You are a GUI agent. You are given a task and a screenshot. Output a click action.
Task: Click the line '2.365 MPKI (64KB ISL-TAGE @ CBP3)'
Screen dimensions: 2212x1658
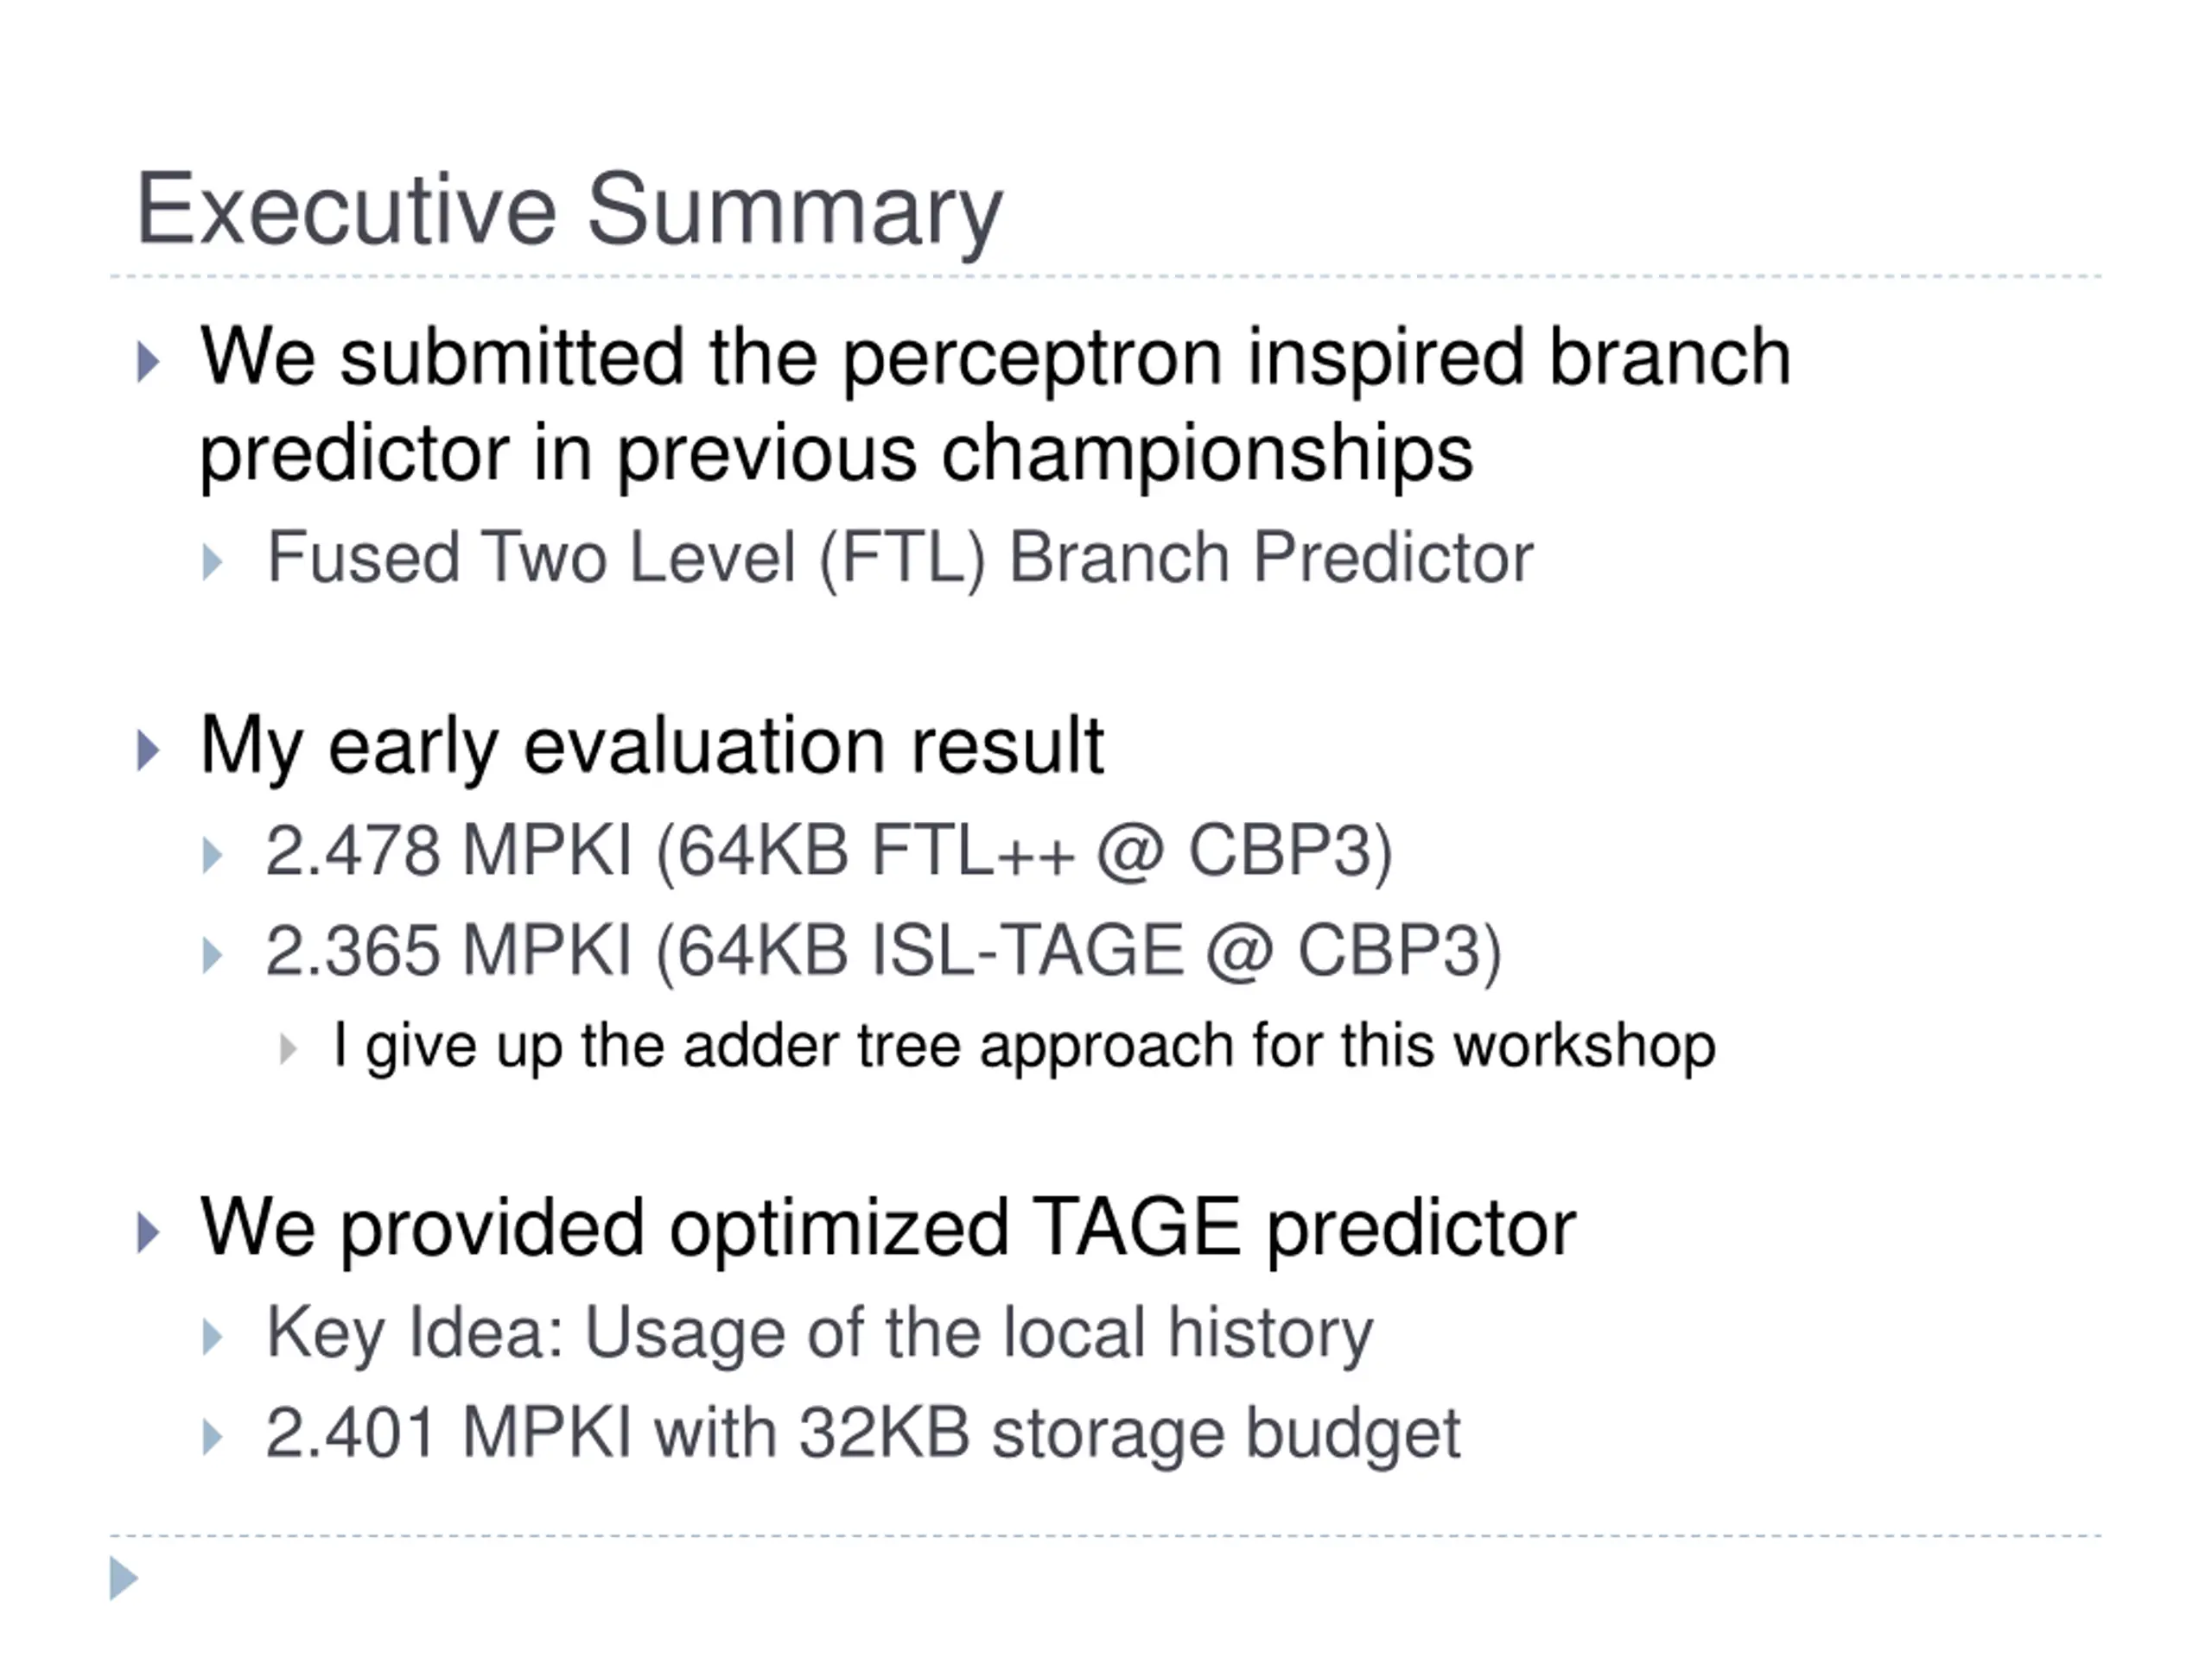pyautogui.click(x=884, y=951)
